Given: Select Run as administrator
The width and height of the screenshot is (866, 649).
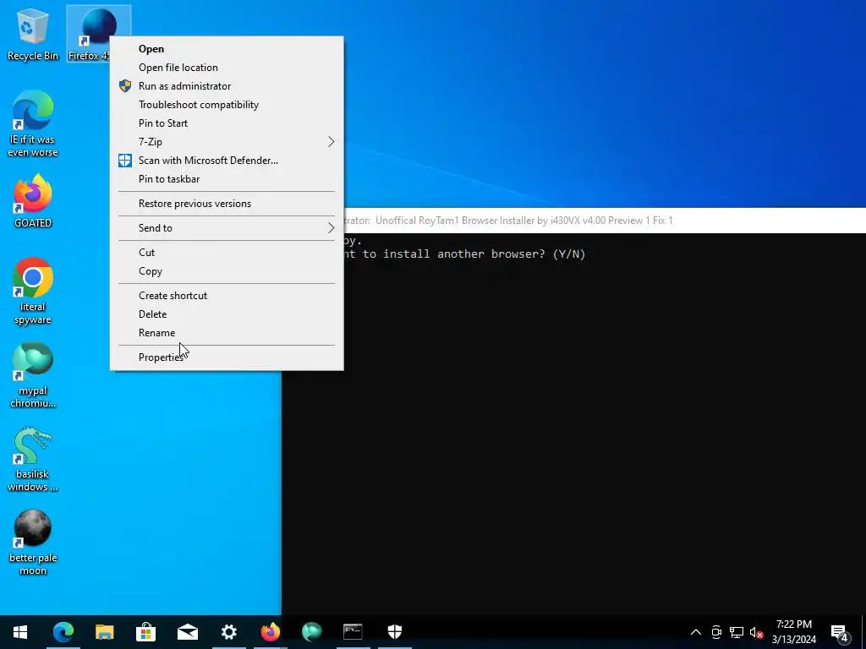Looking at the screenshot, I should pos(227,86).
